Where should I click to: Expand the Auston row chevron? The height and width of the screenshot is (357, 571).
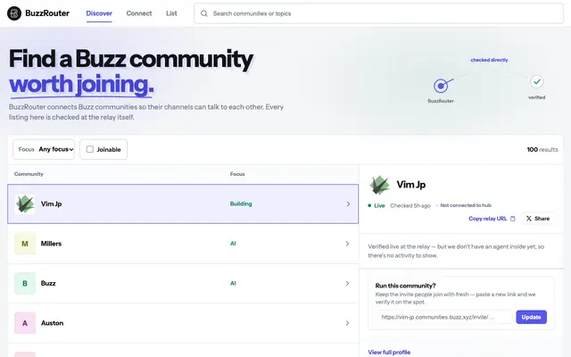tap(347, 323)
